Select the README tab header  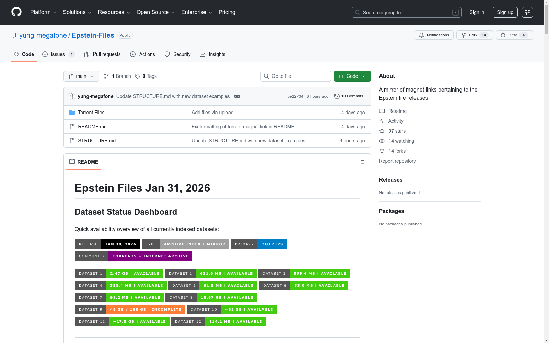(84, 162)
